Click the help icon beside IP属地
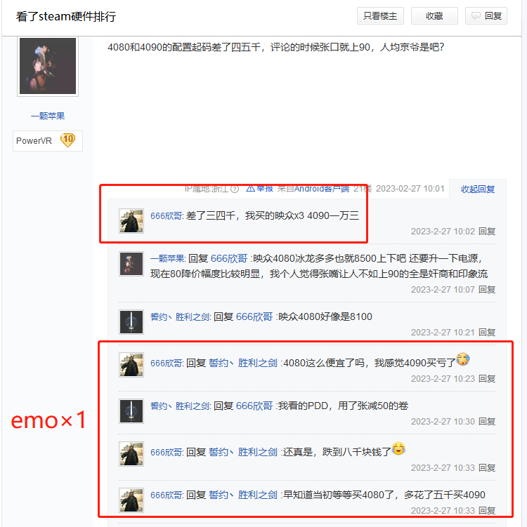The height and width of the screenshot is (527, 527). (235, 189)
